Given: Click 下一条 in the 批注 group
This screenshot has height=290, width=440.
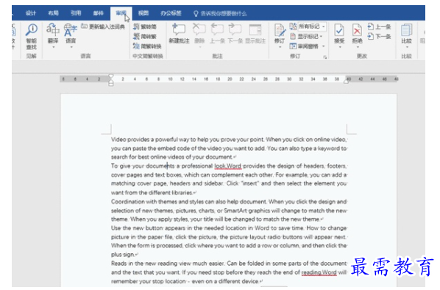Looking at the screenshot, I should [235, 34].
